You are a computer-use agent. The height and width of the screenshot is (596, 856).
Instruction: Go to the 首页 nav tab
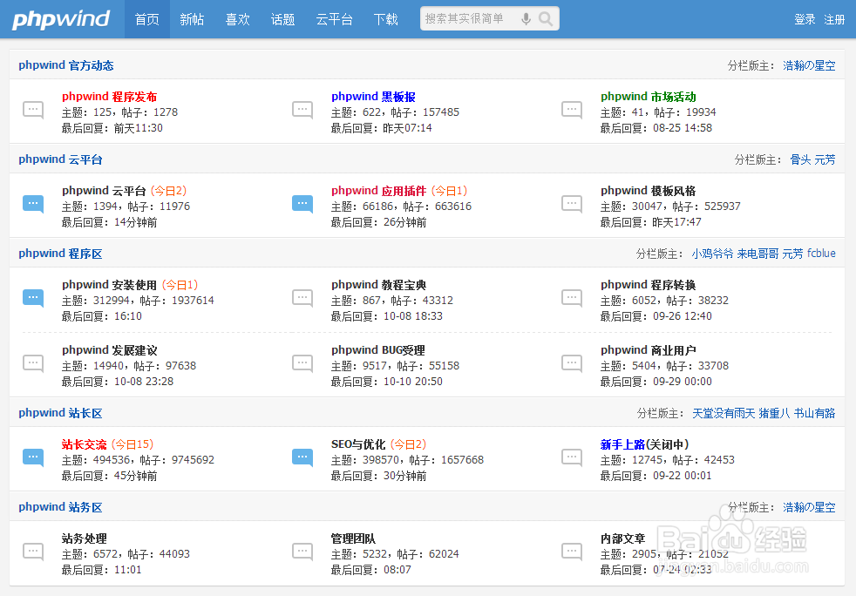146,20
